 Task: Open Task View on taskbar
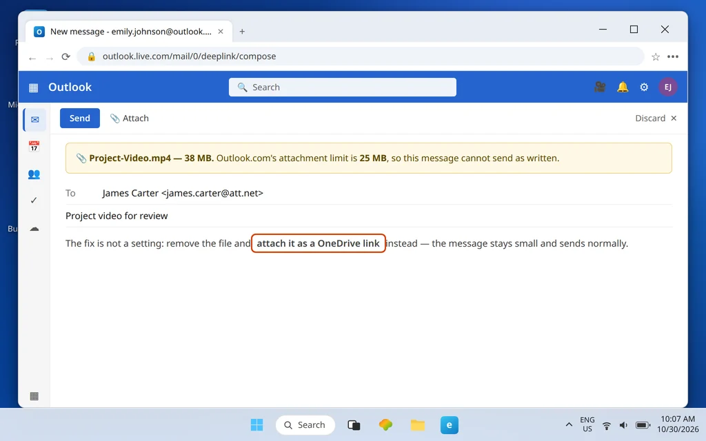(354, 424)
